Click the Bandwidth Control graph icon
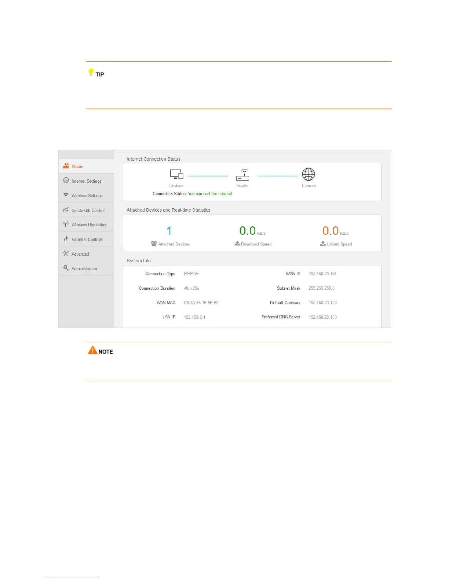The width and height of the screenshot is (449, 581). tap(66, 209)
